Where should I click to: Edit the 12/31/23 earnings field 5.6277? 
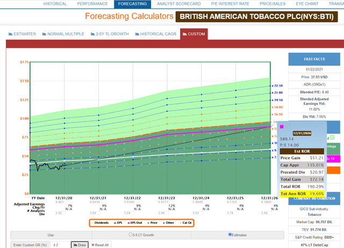click(x=163, y=202)
